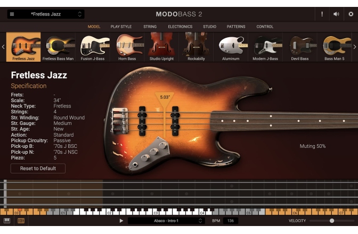Select the Devil Bass model
This screenshot has width=358, height=234.
click(300, 47)
